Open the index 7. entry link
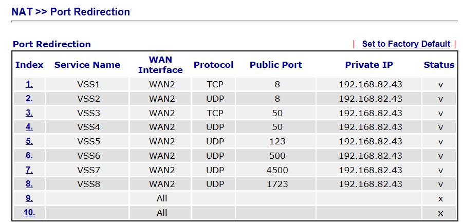463x223 pixels. (x=29, y=170)
